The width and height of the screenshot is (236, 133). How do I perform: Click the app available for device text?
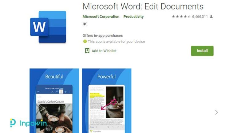click(116, 42)
